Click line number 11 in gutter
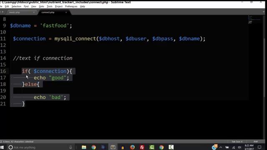The width and height of the screenshot is (267, 150). click(3, 39)
